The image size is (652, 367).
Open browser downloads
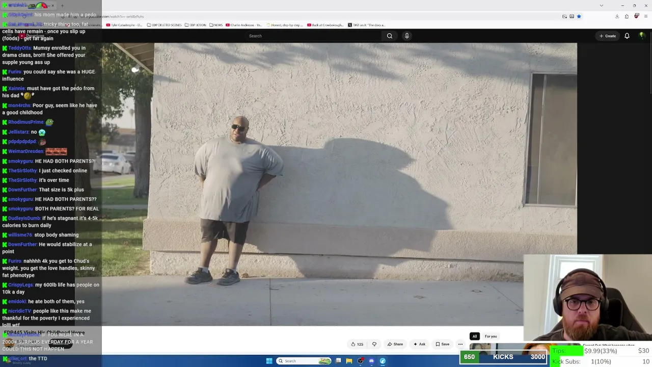click(617, 16)
